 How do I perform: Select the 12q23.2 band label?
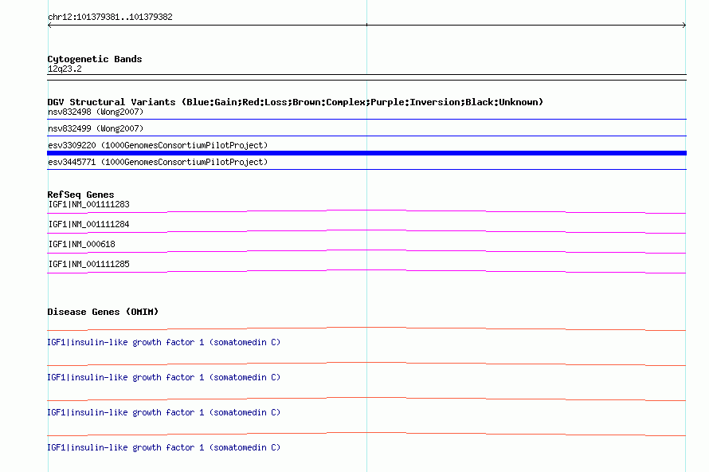click(65, 69)
